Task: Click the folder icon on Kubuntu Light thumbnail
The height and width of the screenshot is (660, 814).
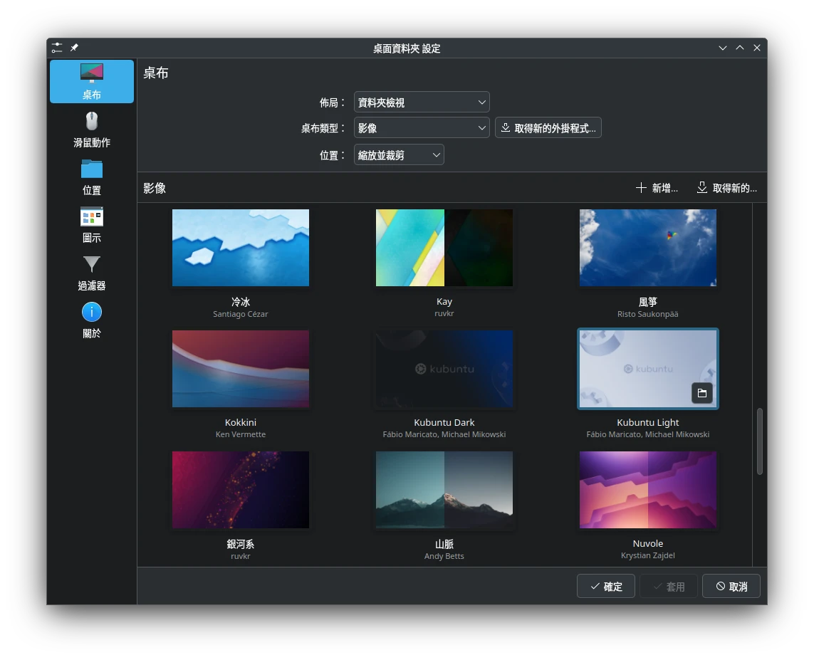Action: [x=701, y=393]
